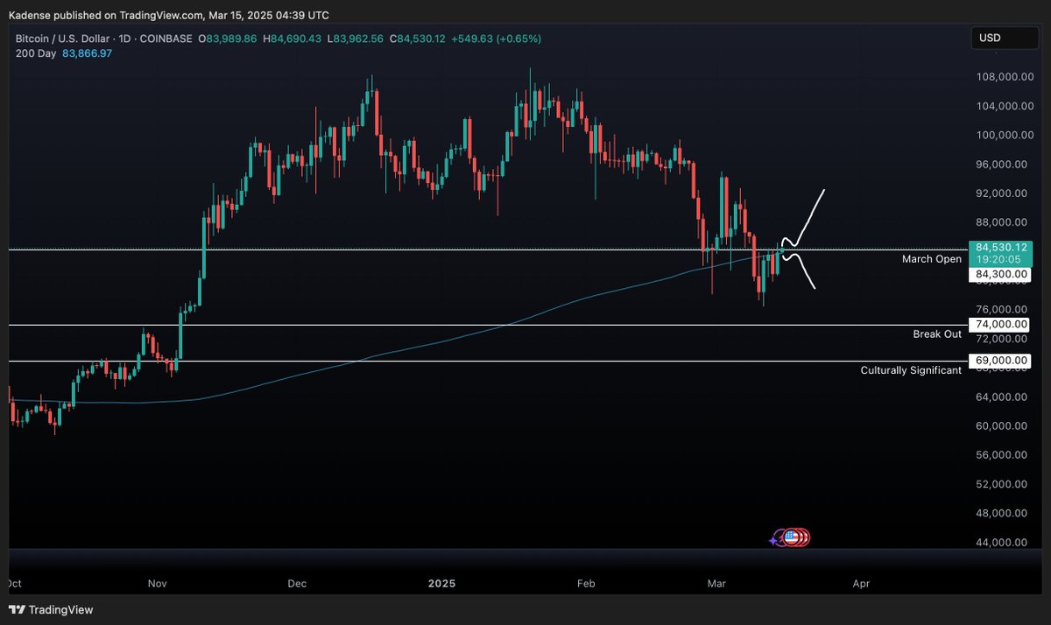
Task: Click the 200 Day value 83,866.97
Action: 87,53
